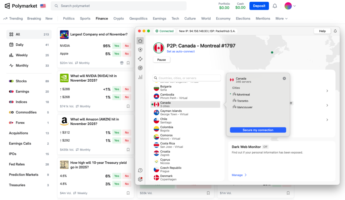Bookmark the $1m Vol. market
Viewport: 345px width, 200px height.
click(x=288, y=193)
